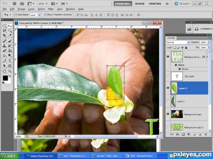Select the Horizontal Type tool

point(10,61)
